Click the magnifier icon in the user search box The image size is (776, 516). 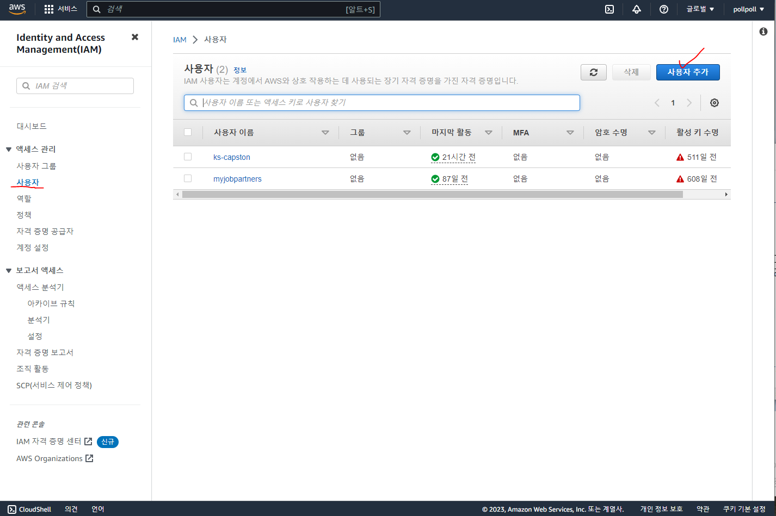[194, 103]
